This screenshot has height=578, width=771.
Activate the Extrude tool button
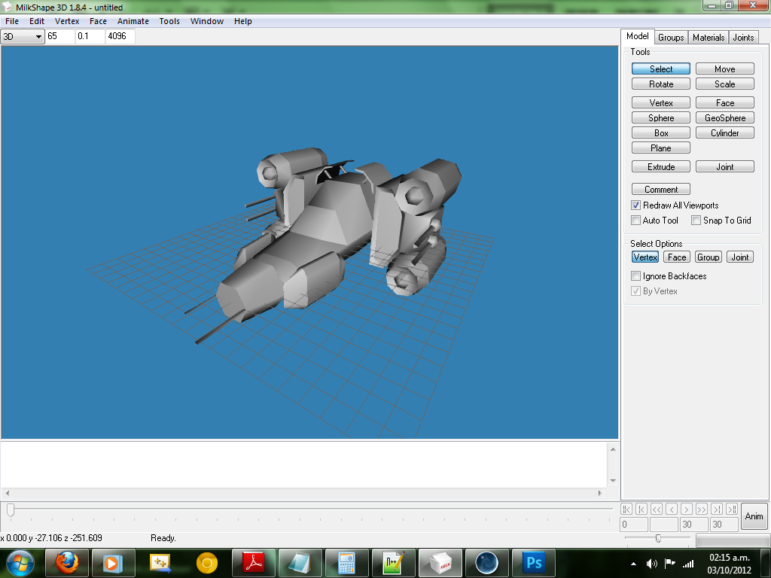pos(661,166)
